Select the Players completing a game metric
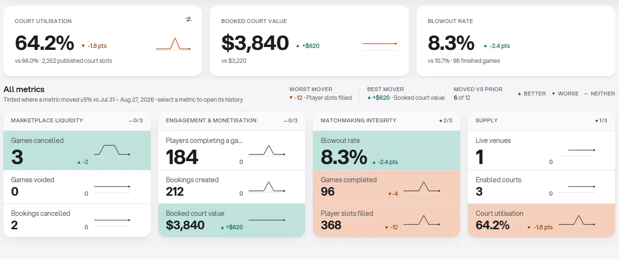 (231, 151)
